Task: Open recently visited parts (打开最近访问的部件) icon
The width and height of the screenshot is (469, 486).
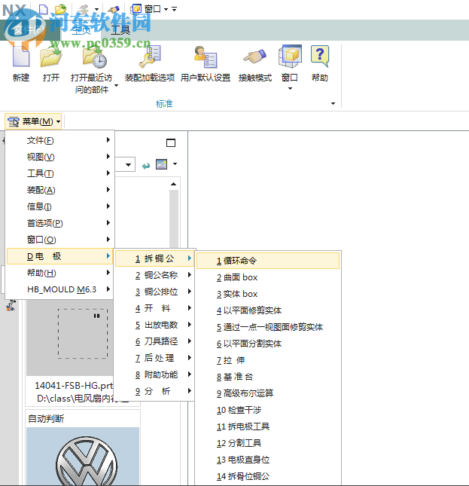Action: coord(94,57)
